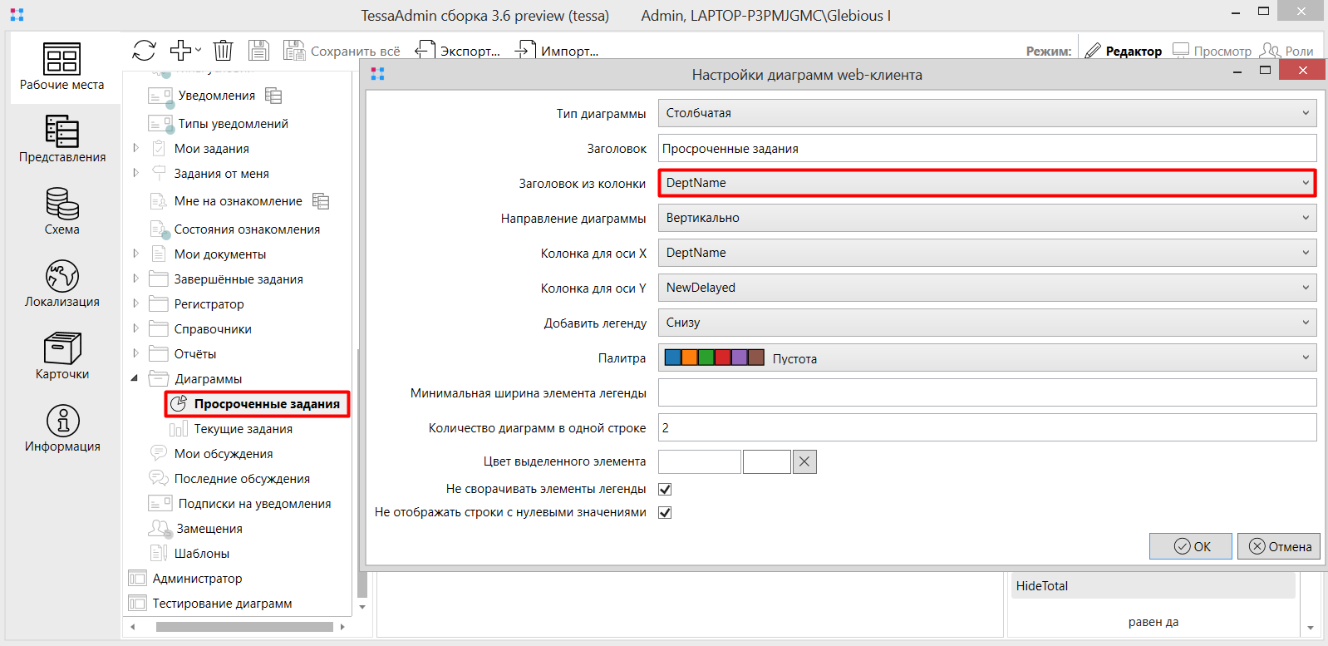Screen dimensions: 1328x646
Task: Open the Палитра color palette selector
Action: point(986,358)
